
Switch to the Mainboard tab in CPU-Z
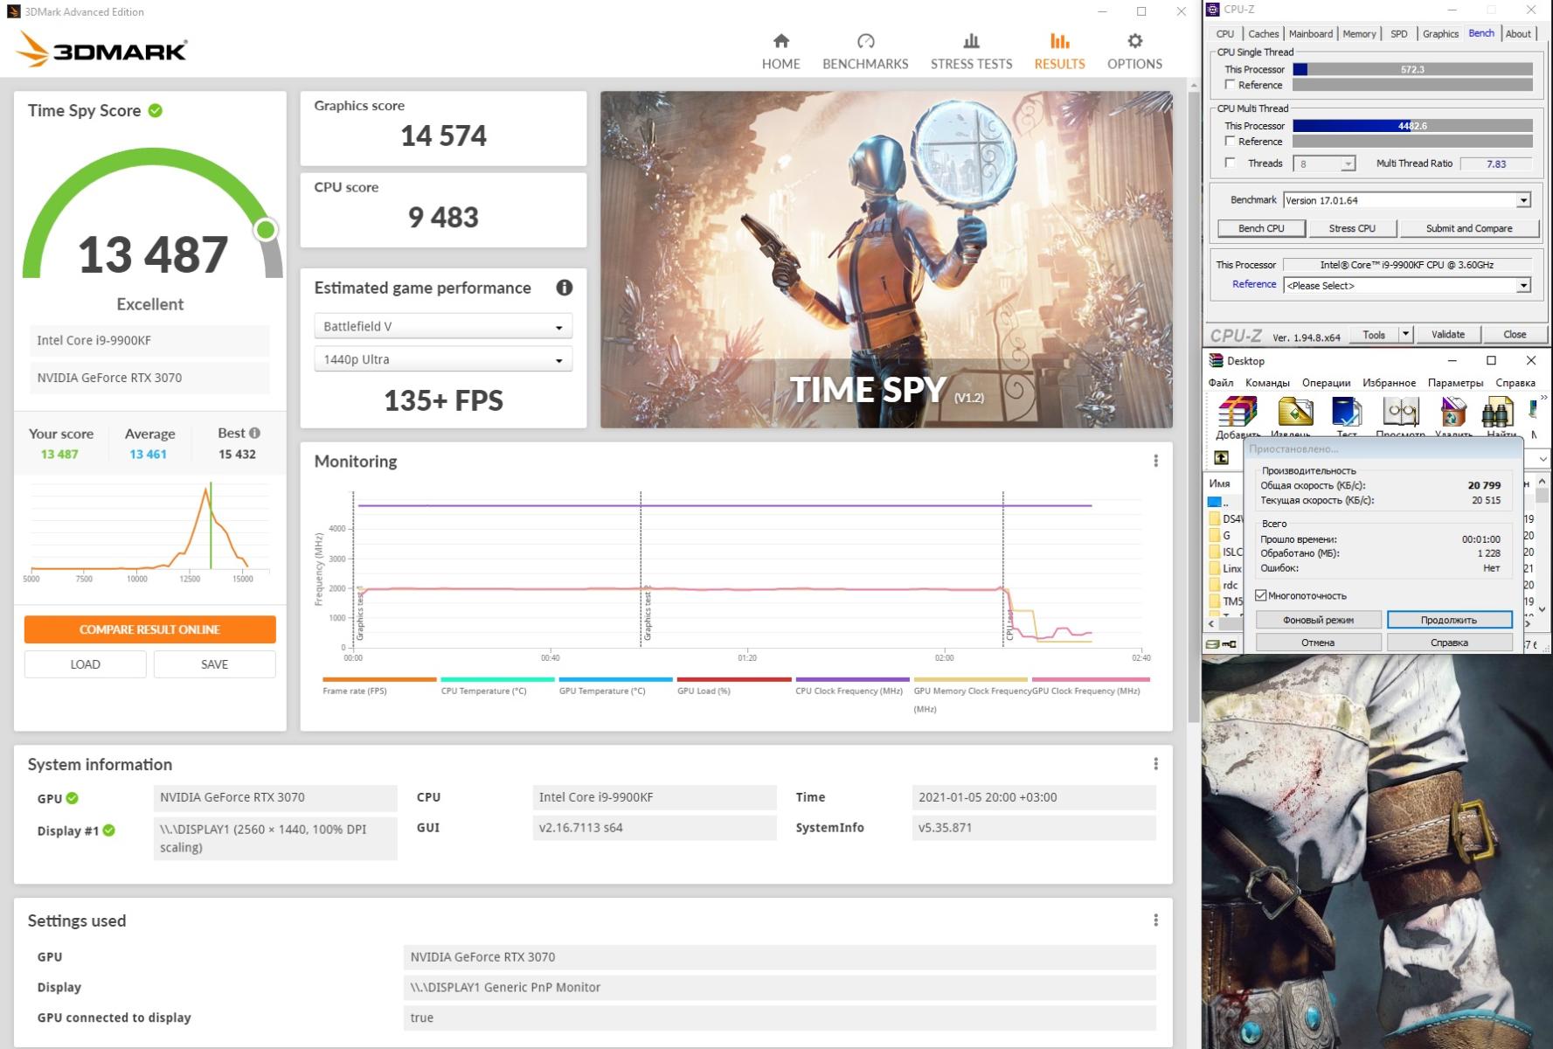pyautogui.click(x=1311, y=34)
